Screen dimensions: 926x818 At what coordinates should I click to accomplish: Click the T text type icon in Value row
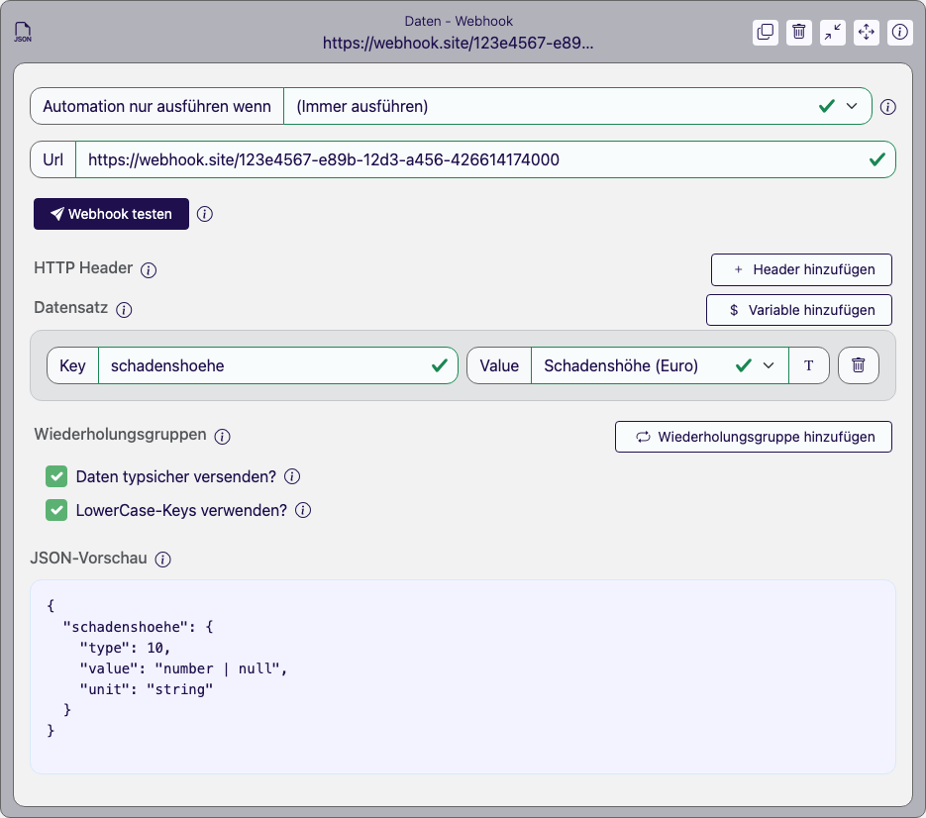click(x=809, y=365)
